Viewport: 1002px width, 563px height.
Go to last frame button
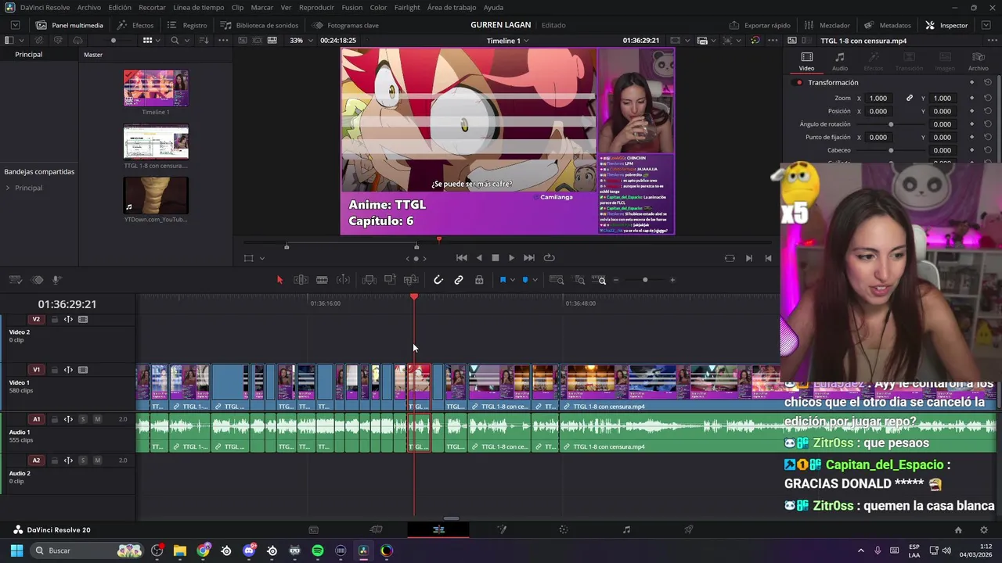point(529,258)
